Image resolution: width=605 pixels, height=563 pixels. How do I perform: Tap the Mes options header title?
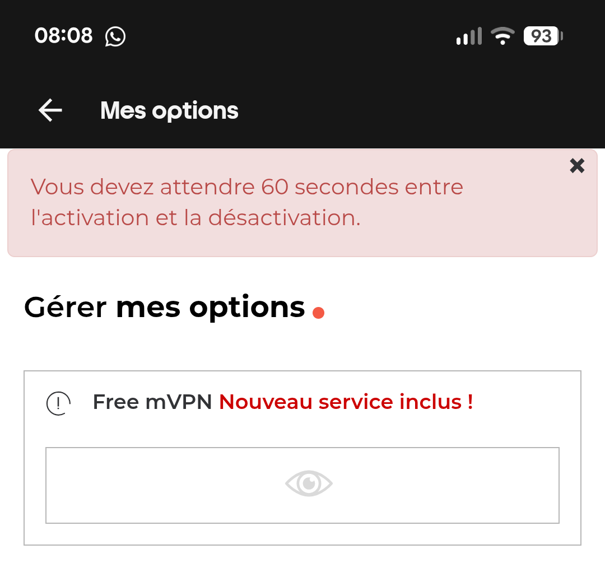point(169,111)
